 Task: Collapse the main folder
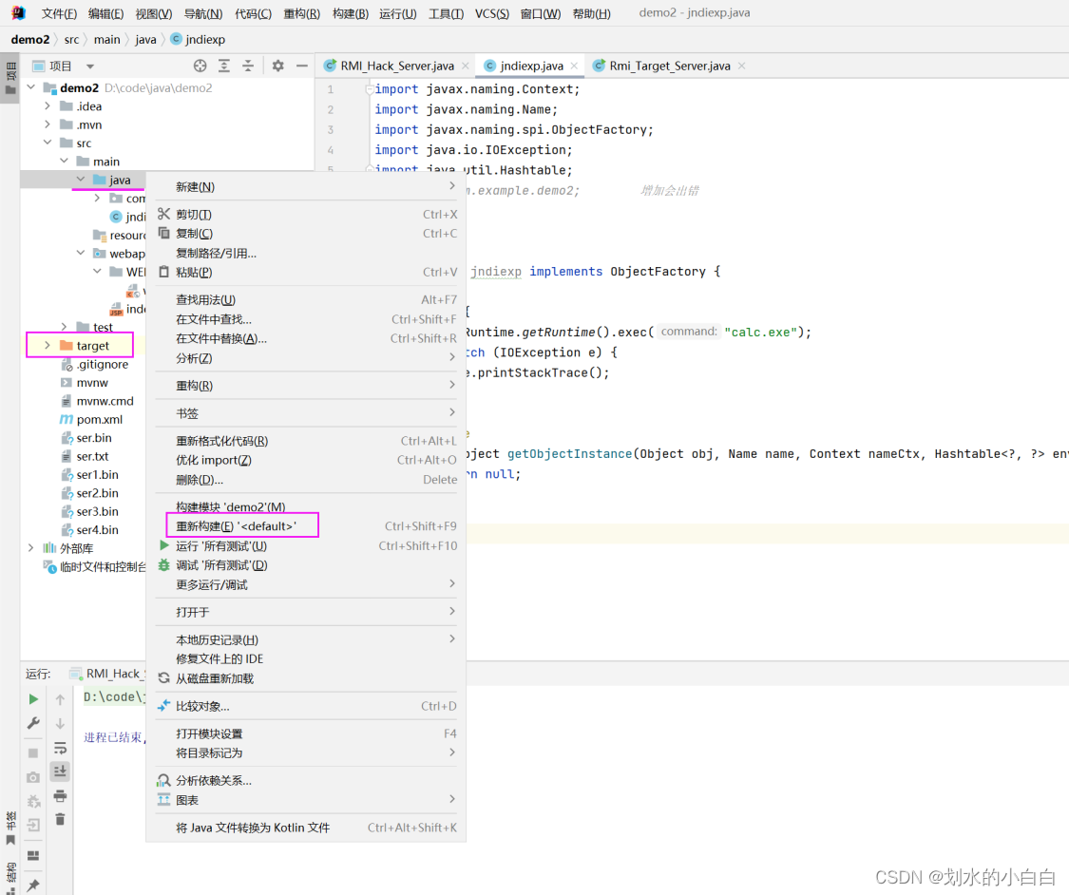point(64,161)
